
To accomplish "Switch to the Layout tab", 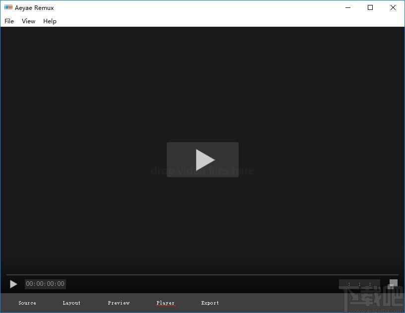I will click(71, 303).
